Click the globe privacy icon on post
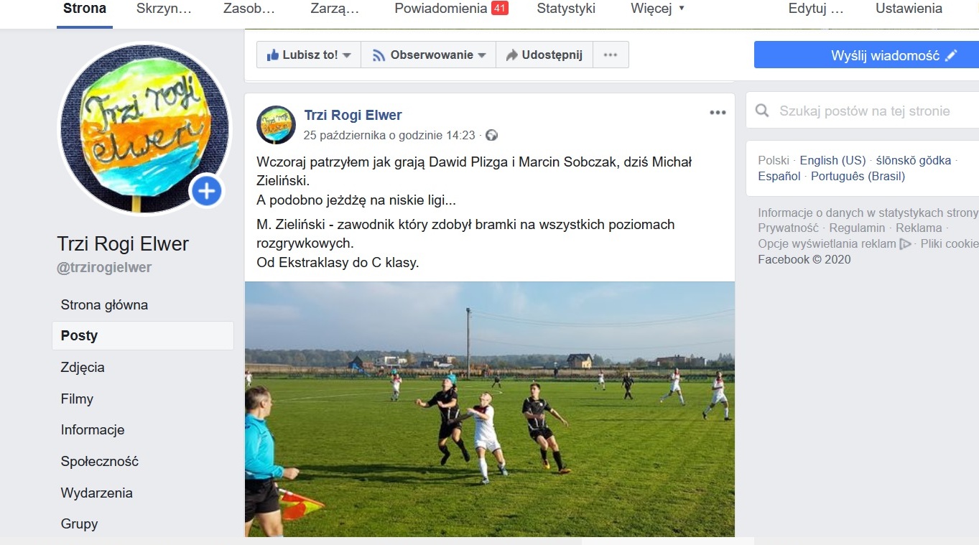 (x=491, y=135)
